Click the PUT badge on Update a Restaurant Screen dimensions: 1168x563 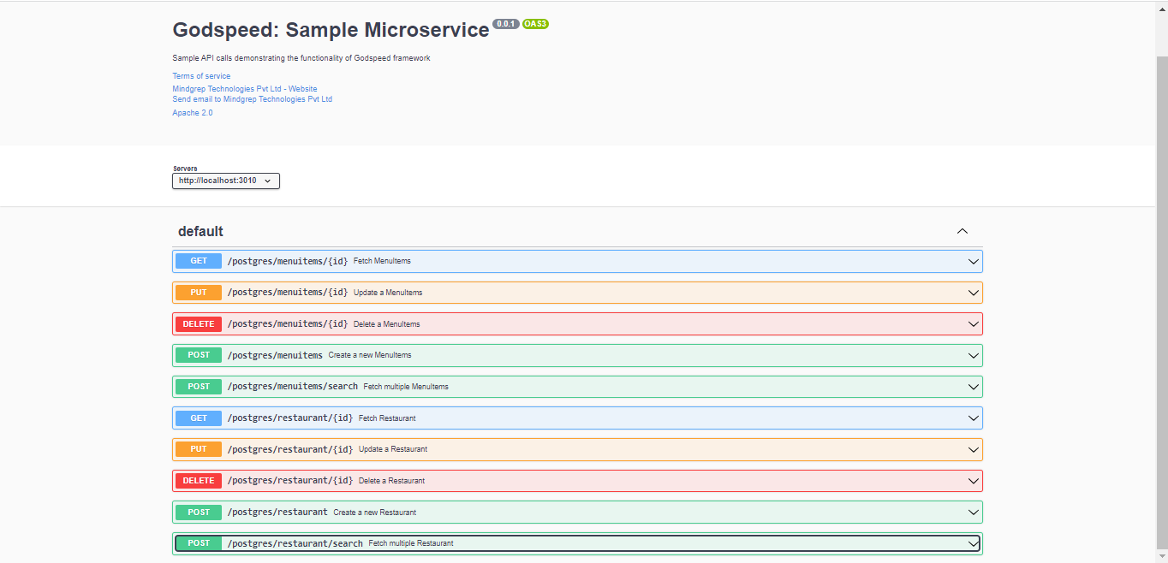(x=198, y=448)
